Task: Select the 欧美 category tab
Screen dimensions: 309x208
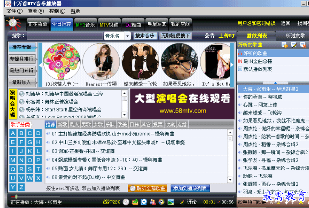Action: point(122,125)
